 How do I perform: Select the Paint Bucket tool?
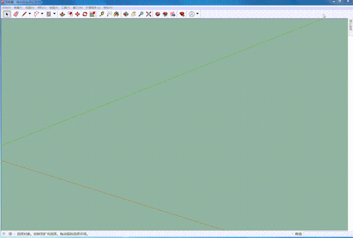(116, 14)
